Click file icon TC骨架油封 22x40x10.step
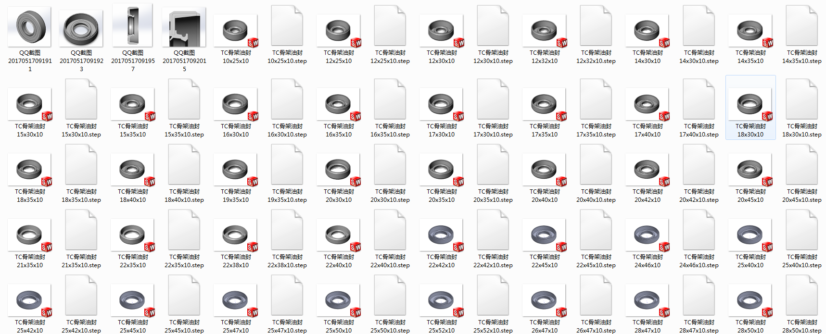 point(390,230)
